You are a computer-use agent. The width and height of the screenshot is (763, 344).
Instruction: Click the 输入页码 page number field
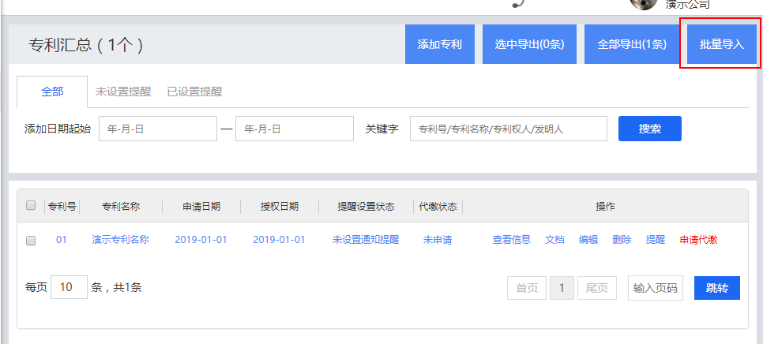tap(656, 288)
